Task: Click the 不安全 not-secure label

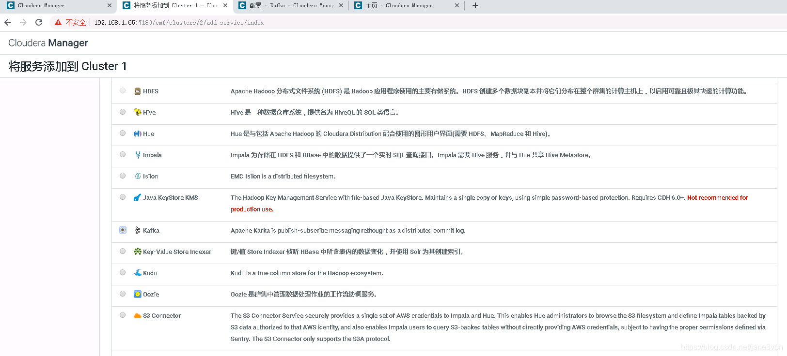Action: (x=76, y=22)
